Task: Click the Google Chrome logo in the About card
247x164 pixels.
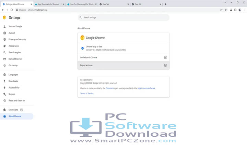Action: [x=82, y=38]
